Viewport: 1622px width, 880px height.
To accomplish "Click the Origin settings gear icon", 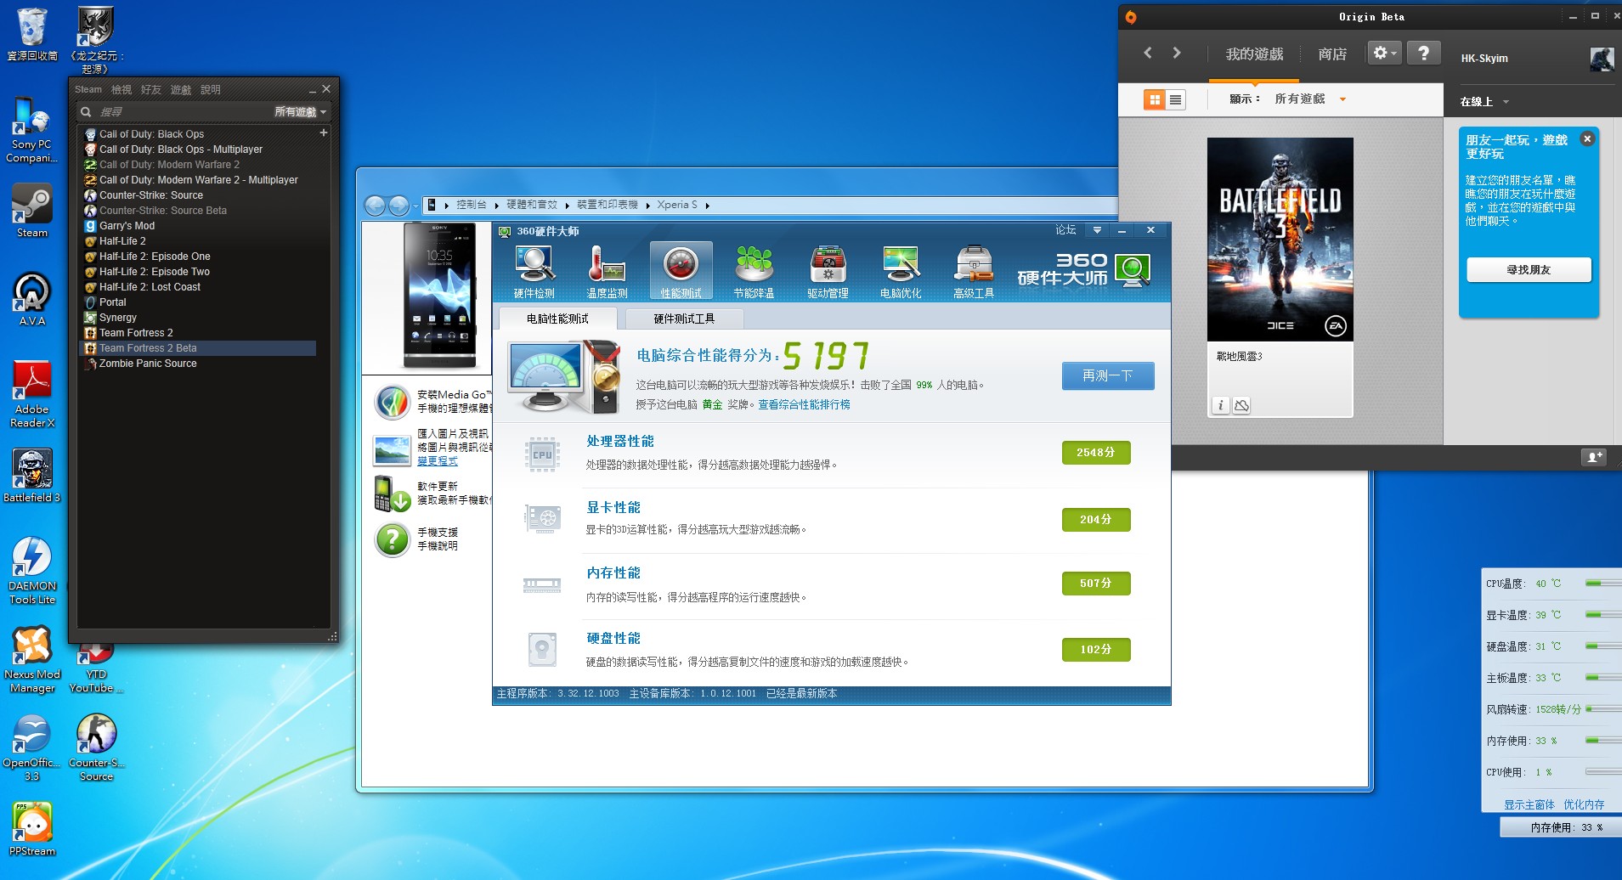I will pyautogui.click(x=1384, y=54).
